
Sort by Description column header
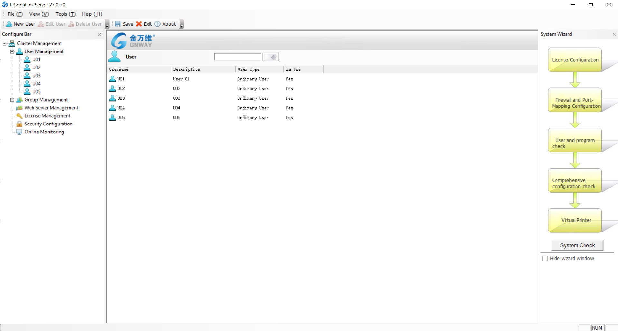pos(203,69)
